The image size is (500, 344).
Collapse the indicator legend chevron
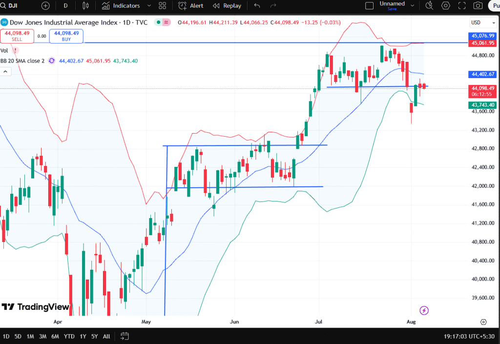[5, 72]
